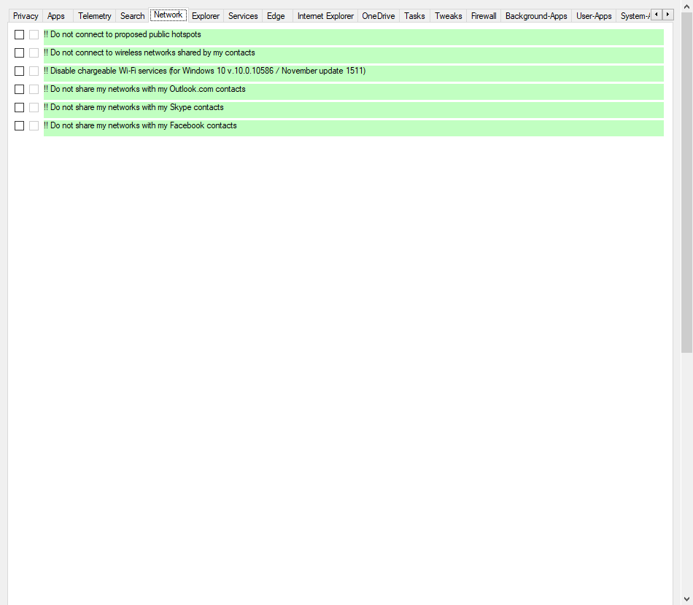
Task: Click the vertical scrollbar down arrow
Action: [x=687, y=600]
